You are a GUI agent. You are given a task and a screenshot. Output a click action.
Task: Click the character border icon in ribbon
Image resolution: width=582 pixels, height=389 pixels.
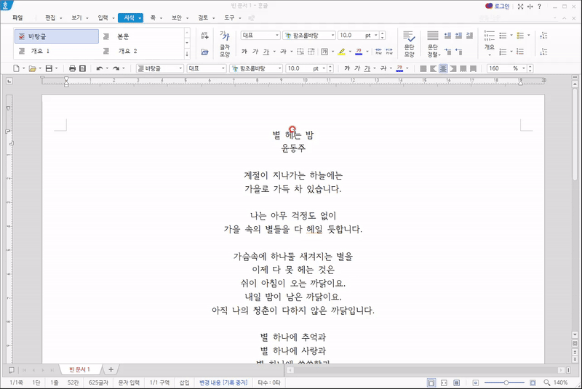pos(324,52)
